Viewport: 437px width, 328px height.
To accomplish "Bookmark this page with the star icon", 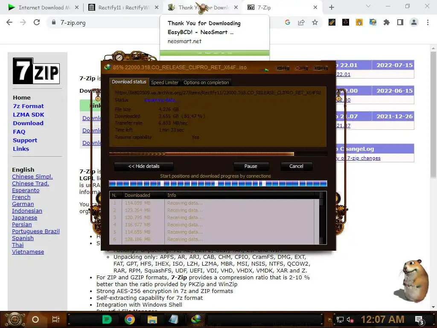I will tap(315, 22).
